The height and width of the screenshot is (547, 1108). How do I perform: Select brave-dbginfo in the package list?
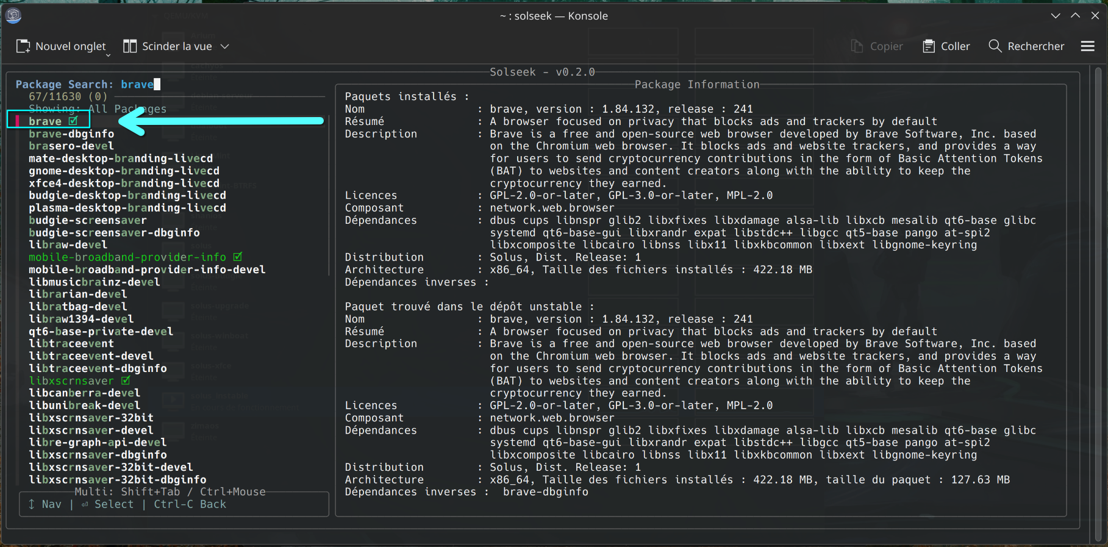click(x=71, y=134)
